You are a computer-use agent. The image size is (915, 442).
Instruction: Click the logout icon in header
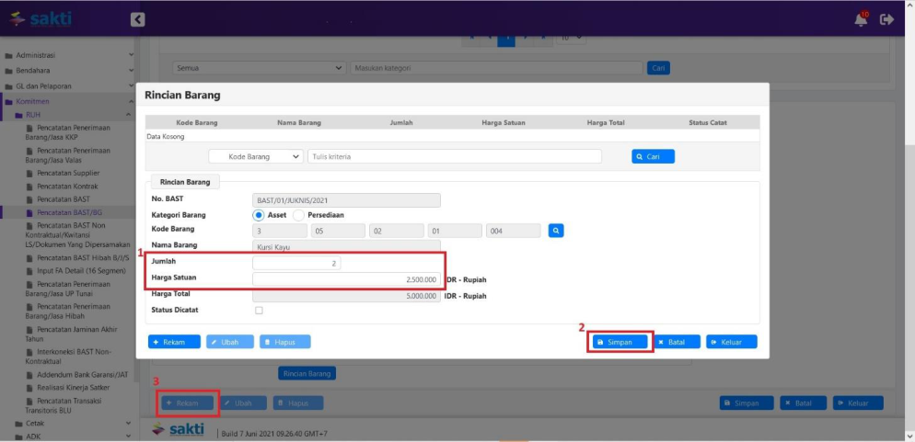click(887, 18)
